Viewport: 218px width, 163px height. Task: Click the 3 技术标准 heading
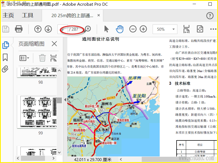pos(180,83)
